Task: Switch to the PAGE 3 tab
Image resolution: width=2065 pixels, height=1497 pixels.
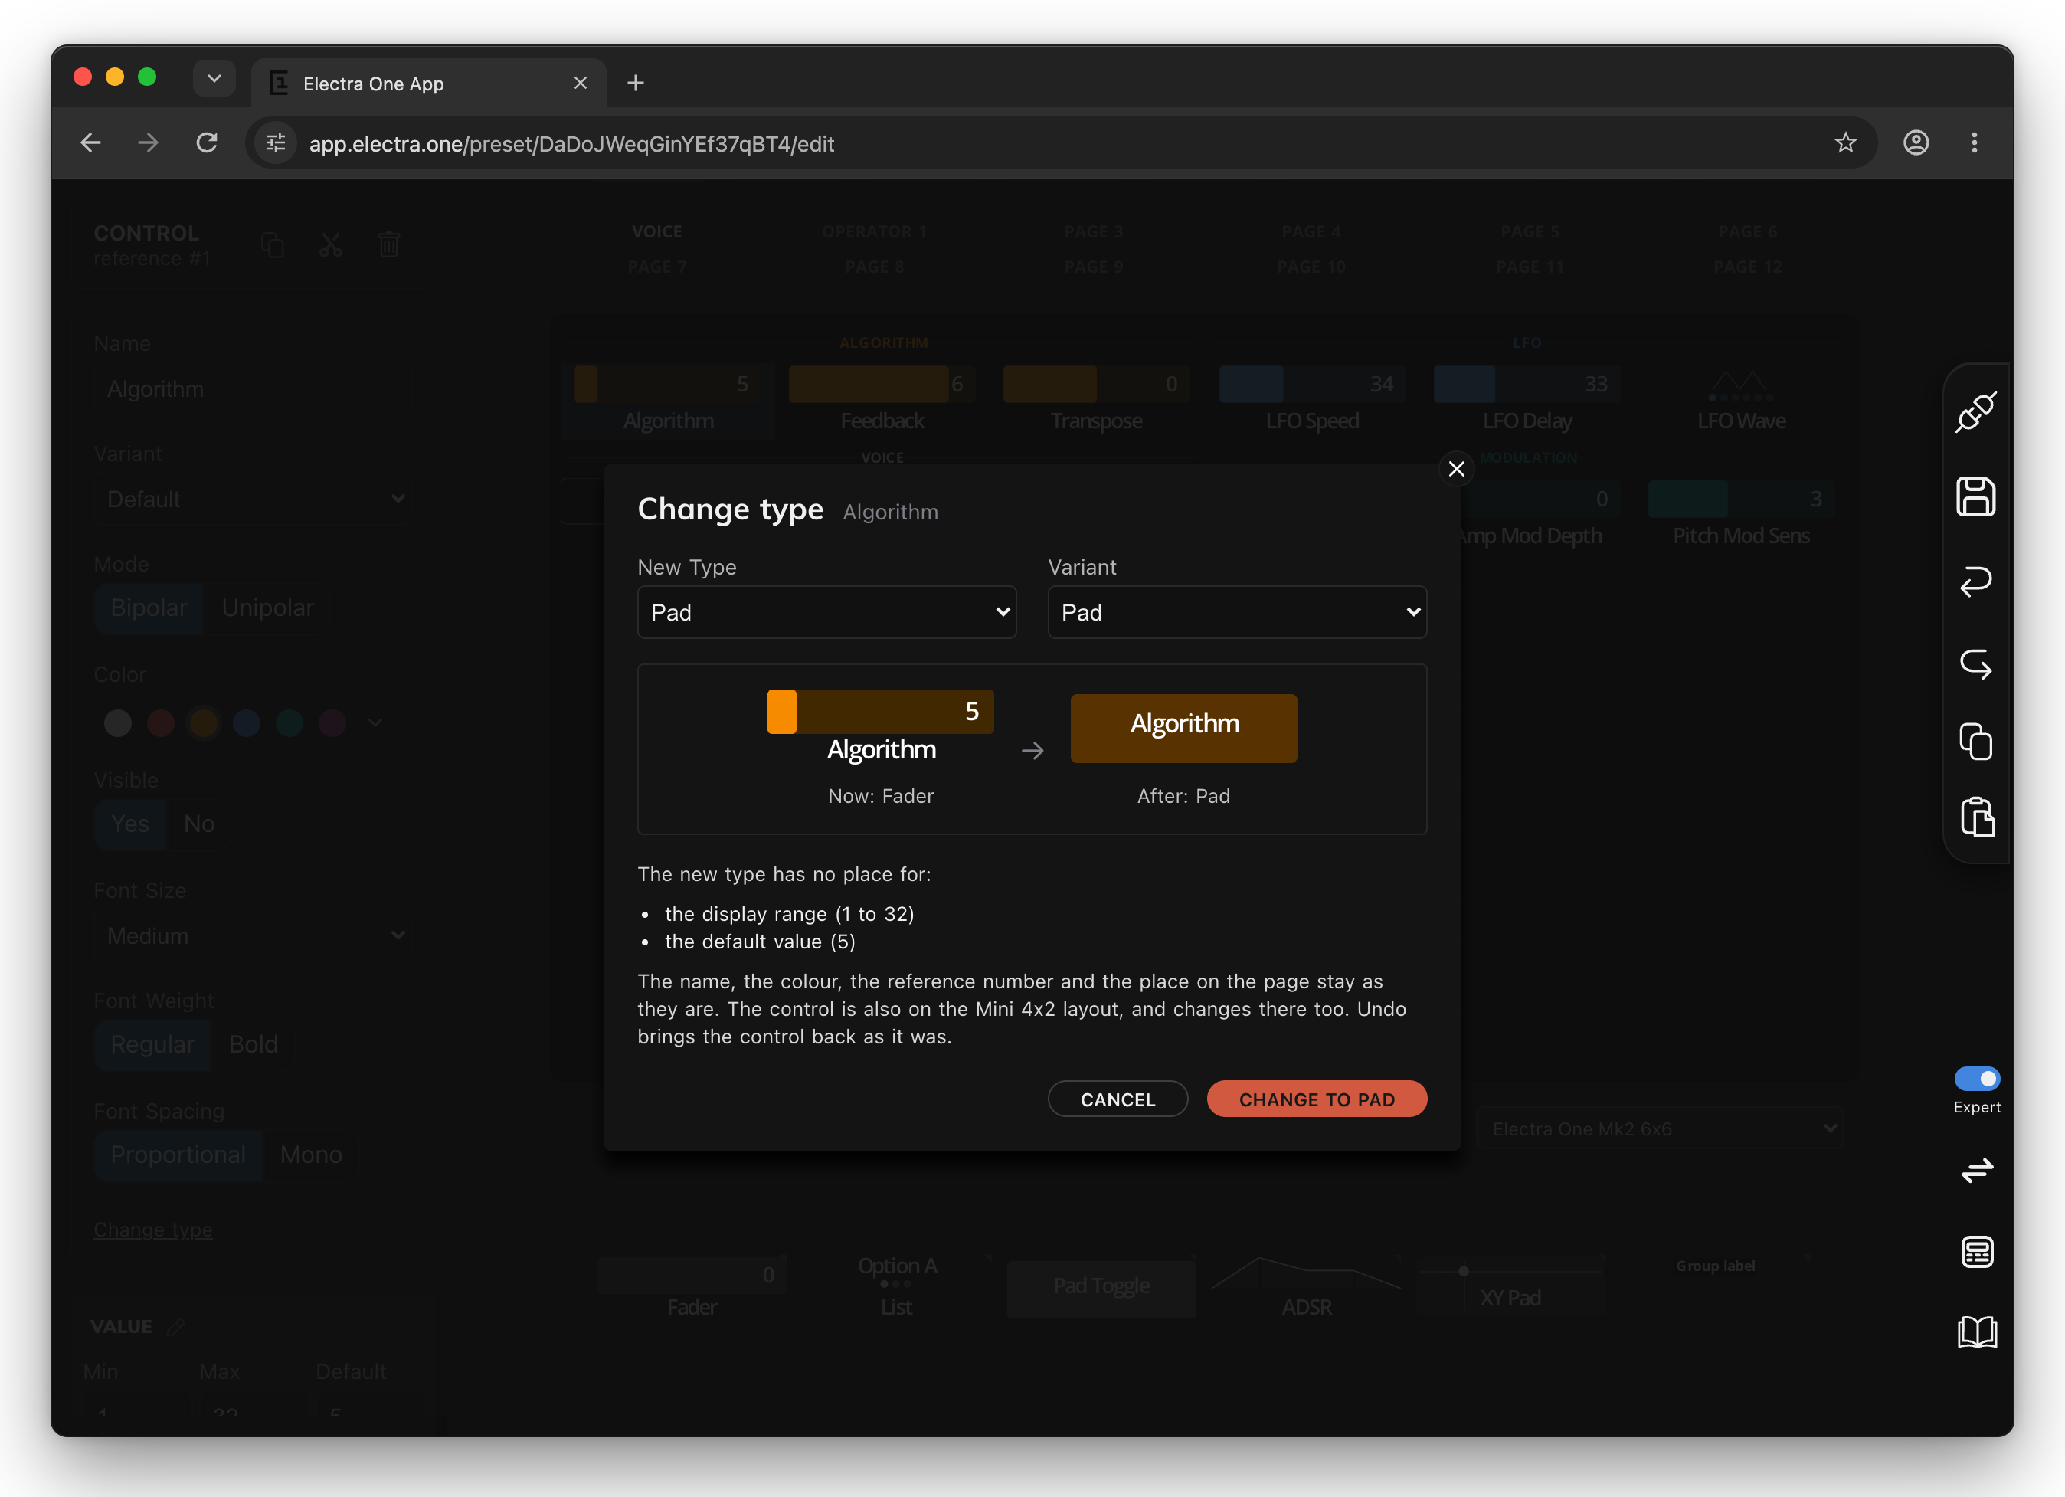Action: click(x=1094, y=231)
